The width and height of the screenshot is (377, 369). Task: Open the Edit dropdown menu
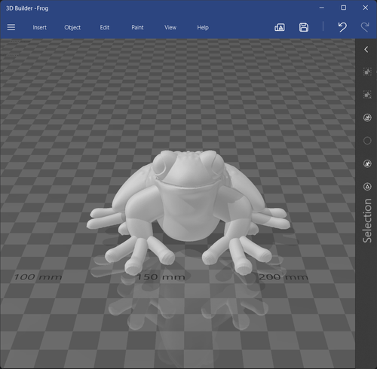pyautogui.click(x=105, y=27)
